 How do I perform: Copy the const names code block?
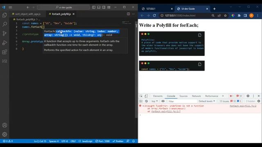pyautogui.click(x=200, y=65)
